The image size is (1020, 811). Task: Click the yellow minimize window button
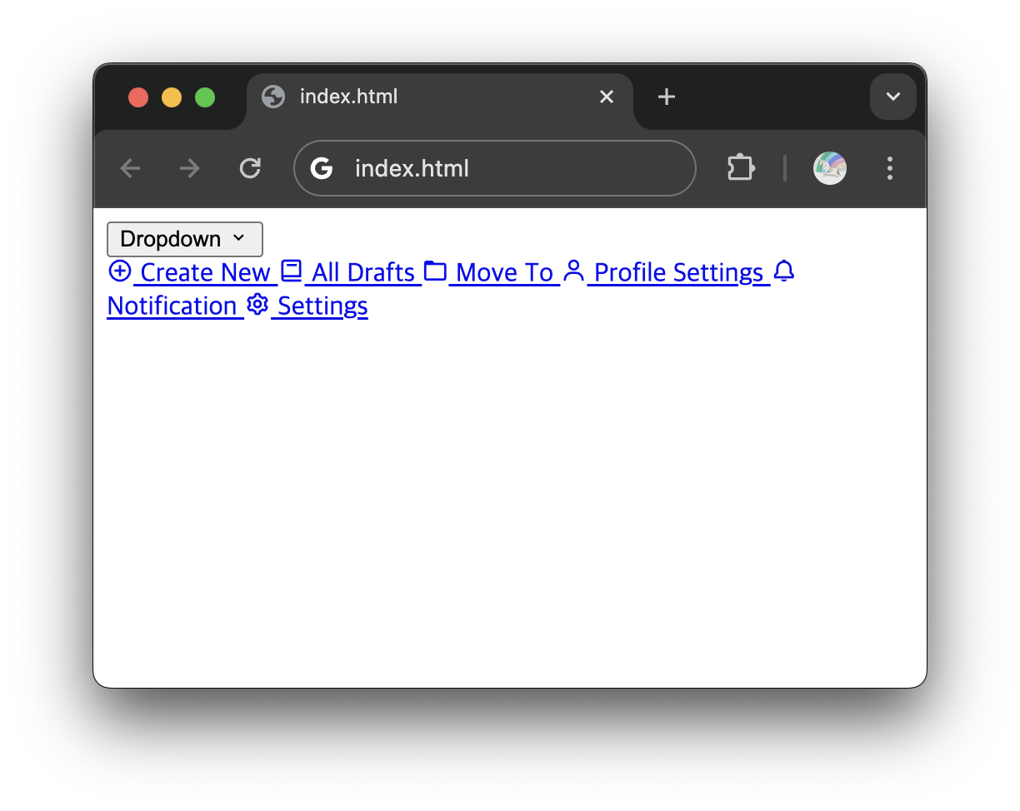click(172, 97)
